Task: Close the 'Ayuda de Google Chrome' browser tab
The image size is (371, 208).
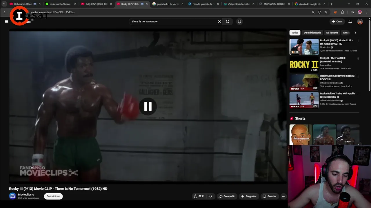Action: (x=324, y=4)
